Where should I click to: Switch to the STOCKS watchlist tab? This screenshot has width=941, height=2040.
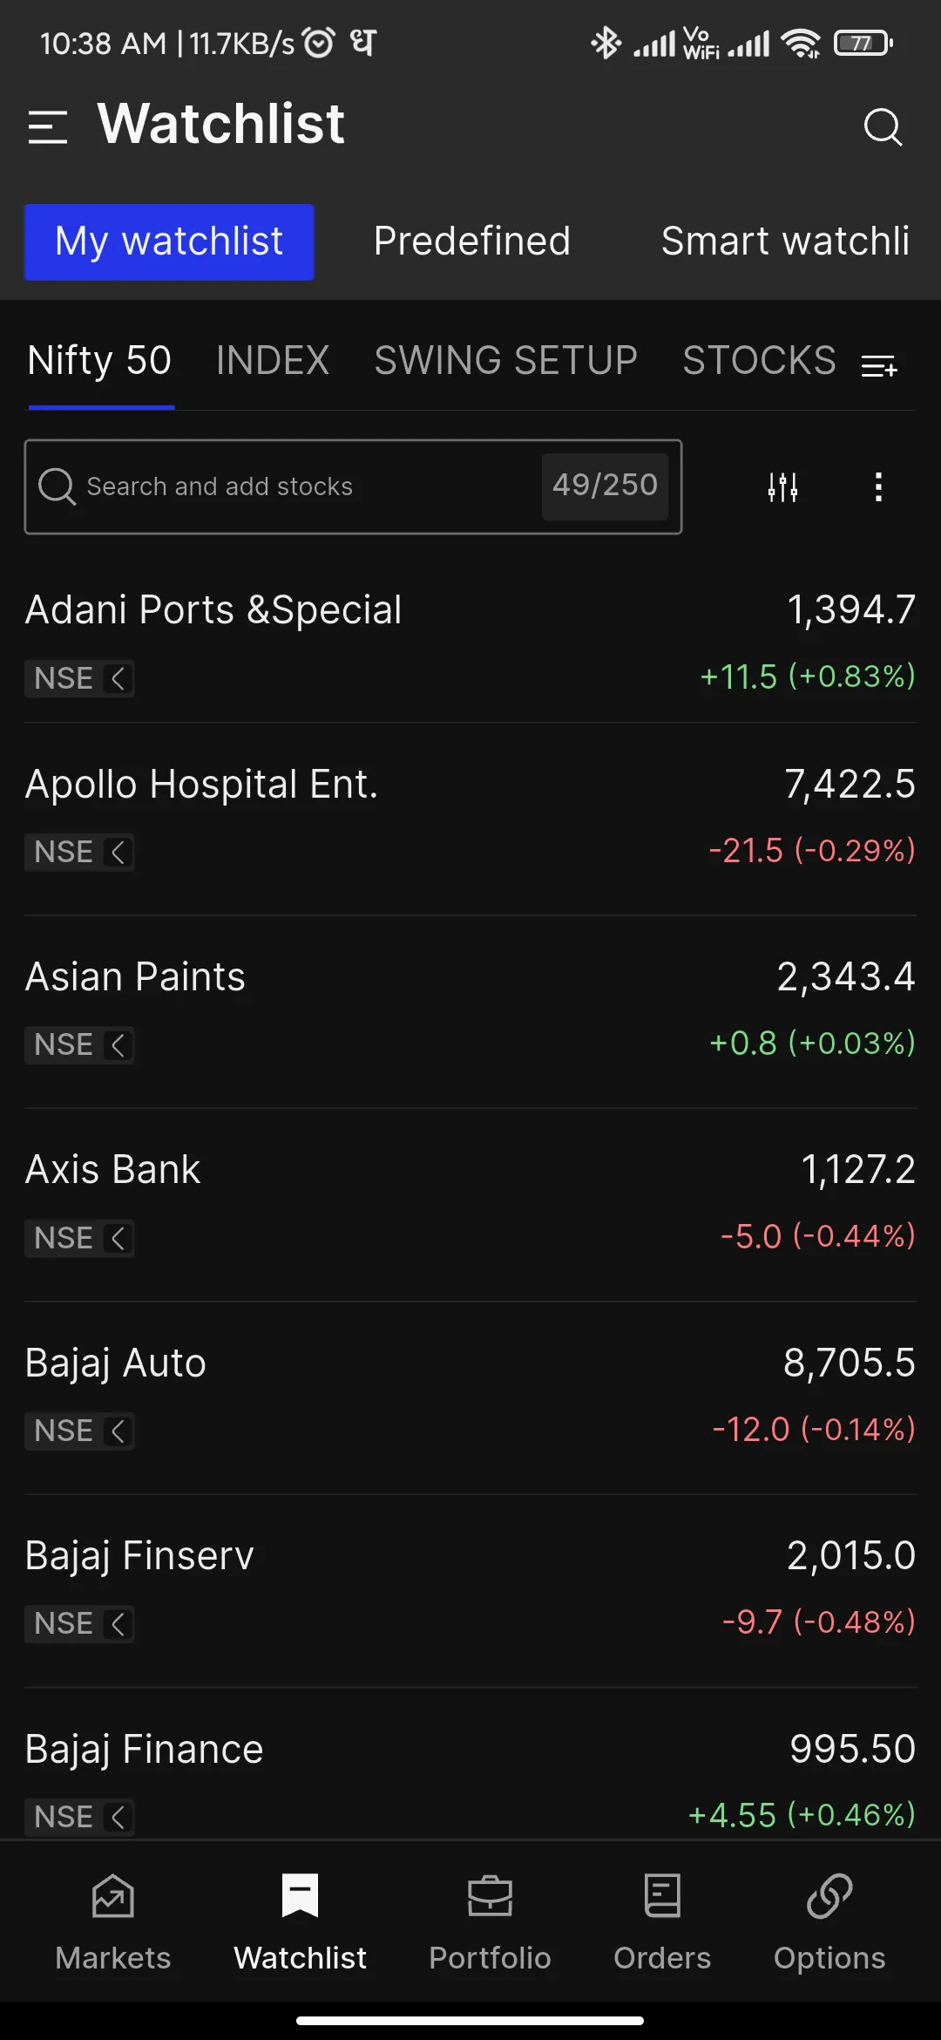(759, 361)
